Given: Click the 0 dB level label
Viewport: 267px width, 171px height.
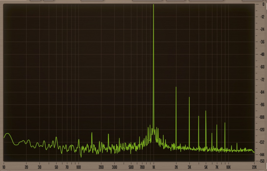Looking at the screenshot, I should [263, 4].
